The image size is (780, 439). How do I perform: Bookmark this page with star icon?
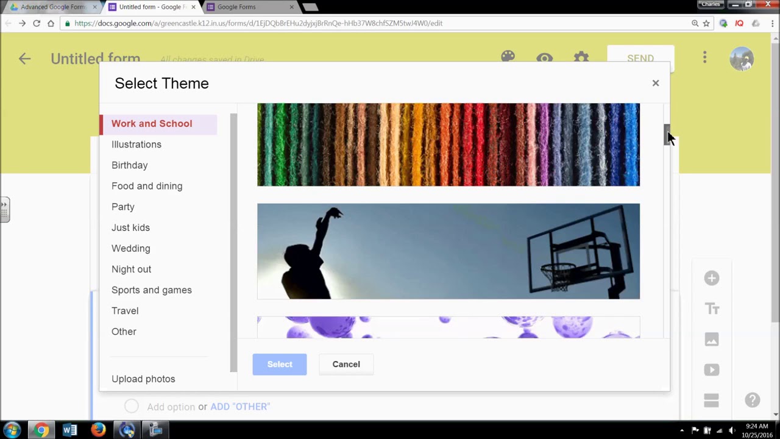coord(706,23)
